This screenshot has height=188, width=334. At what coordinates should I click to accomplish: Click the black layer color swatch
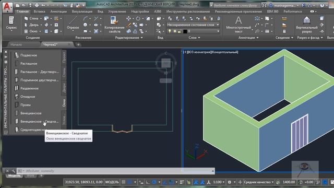click(x=185, y=31)
